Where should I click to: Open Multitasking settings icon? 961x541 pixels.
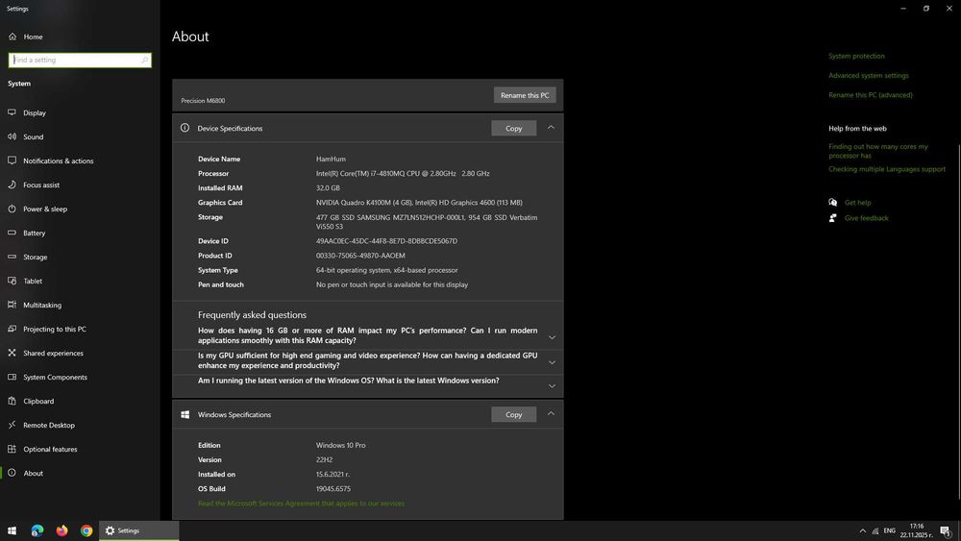pos(12,305)
